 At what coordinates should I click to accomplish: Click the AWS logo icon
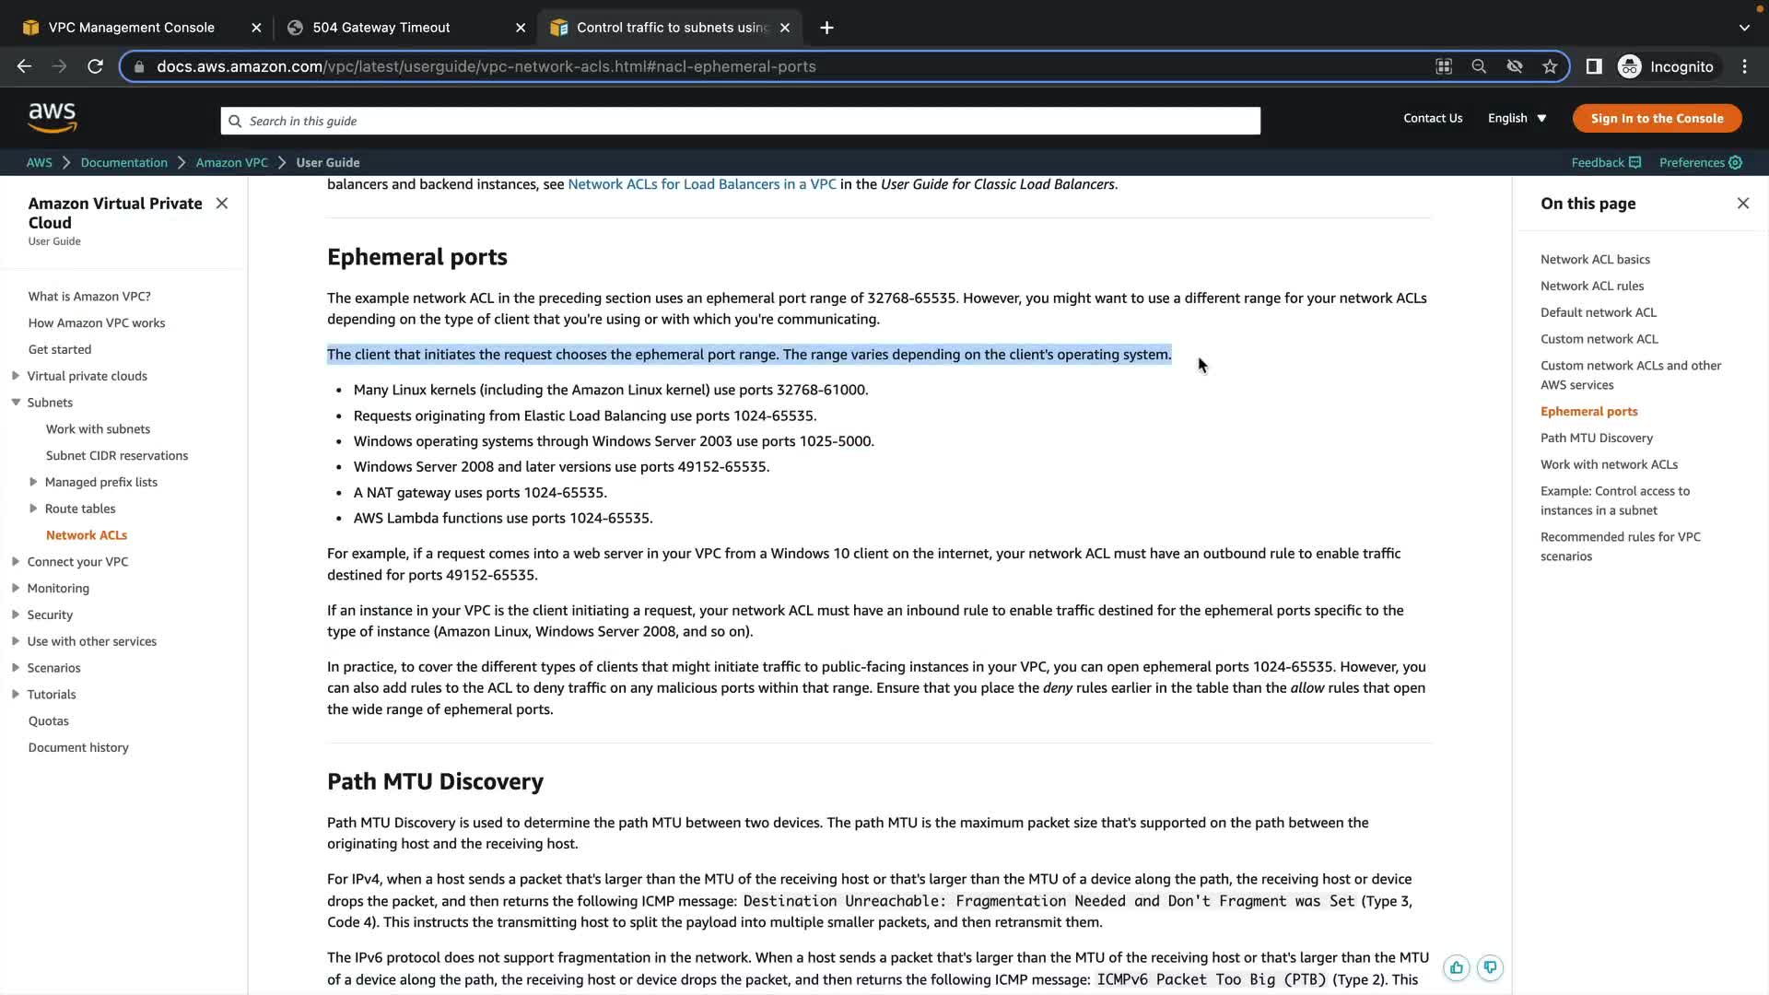[x=53, y=118]
